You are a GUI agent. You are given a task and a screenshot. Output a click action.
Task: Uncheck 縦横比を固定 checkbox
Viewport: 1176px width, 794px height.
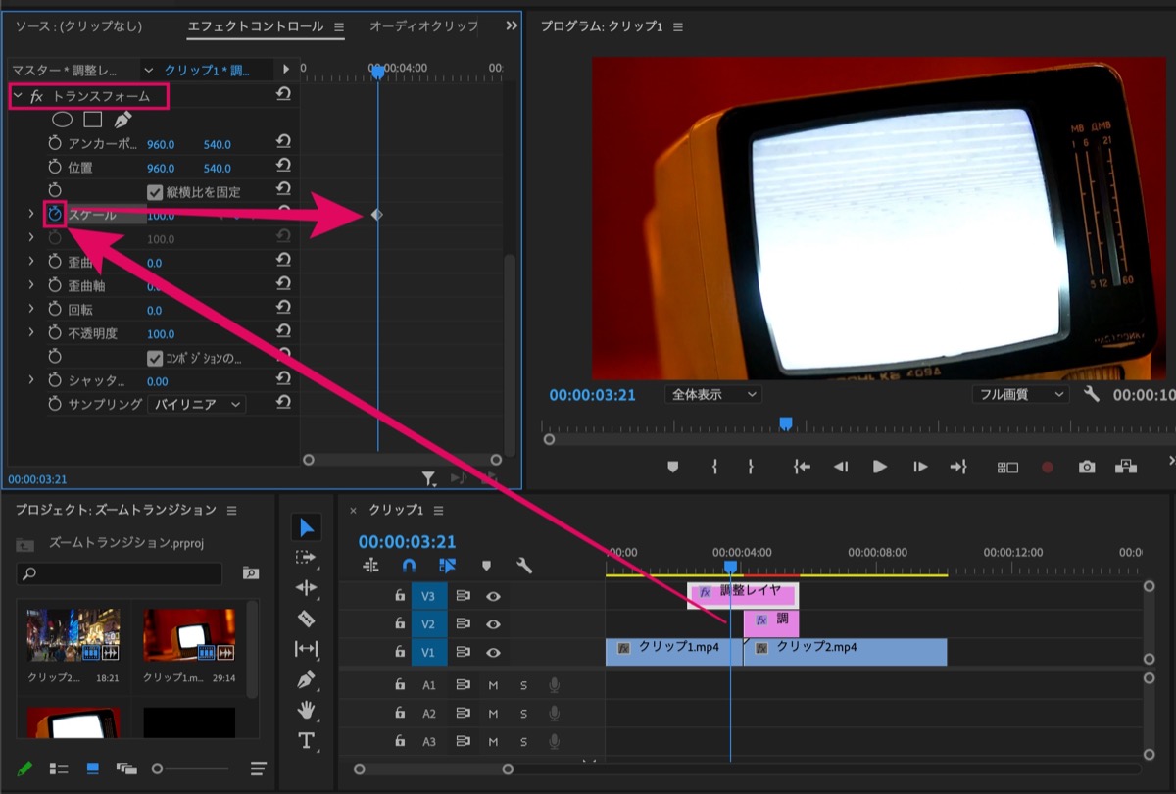click(155, 192)
